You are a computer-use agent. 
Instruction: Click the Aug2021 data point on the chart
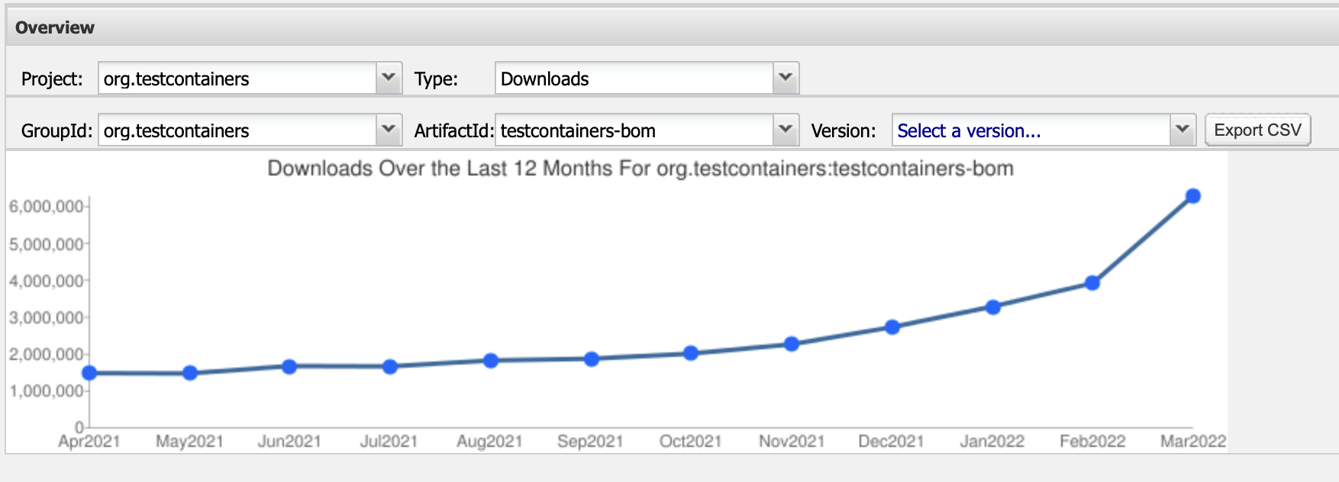(491, 361)
